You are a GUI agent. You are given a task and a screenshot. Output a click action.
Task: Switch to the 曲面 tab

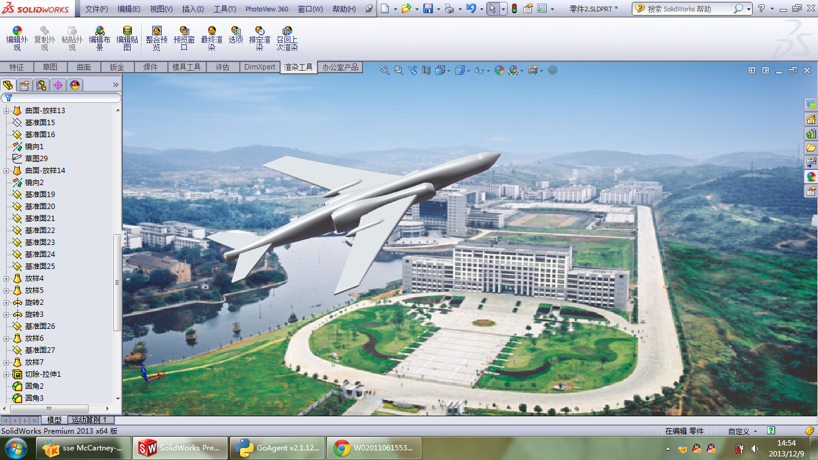84,67
